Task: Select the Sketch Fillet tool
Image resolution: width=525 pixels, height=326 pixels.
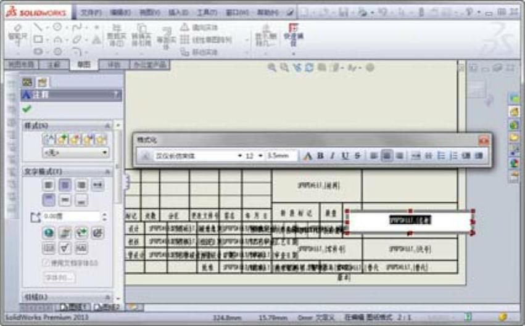Action: 76,52
